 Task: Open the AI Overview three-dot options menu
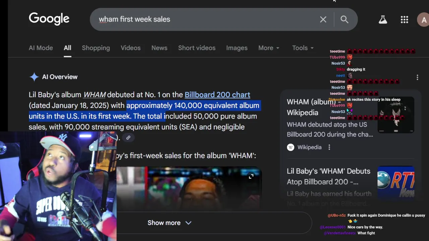click(417, 77)
